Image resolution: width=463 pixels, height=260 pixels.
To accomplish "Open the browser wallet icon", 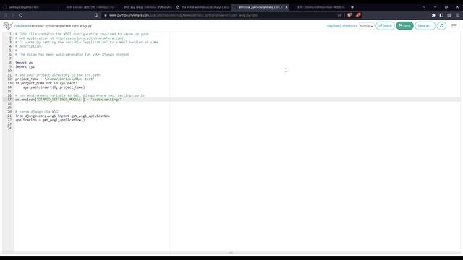I will click(x=449, y=15).
